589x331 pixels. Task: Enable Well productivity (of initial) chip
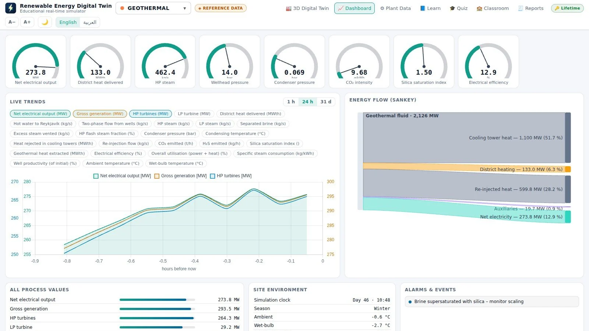pos(45,163)
